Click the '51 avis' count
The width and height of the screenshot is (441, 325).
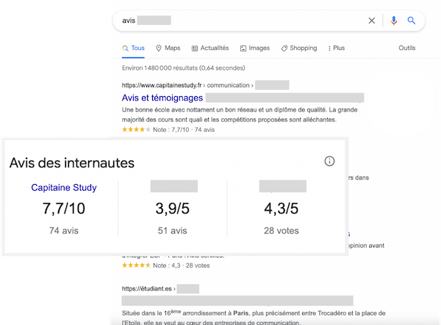coord(173,230)
